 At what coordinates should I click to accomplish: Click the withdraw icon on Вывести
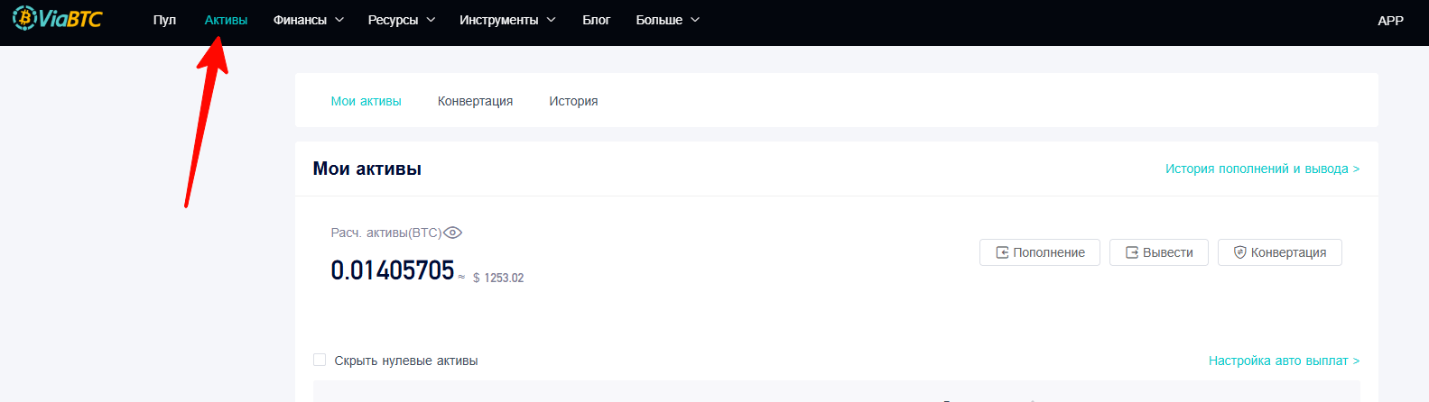click(1132, 252)
